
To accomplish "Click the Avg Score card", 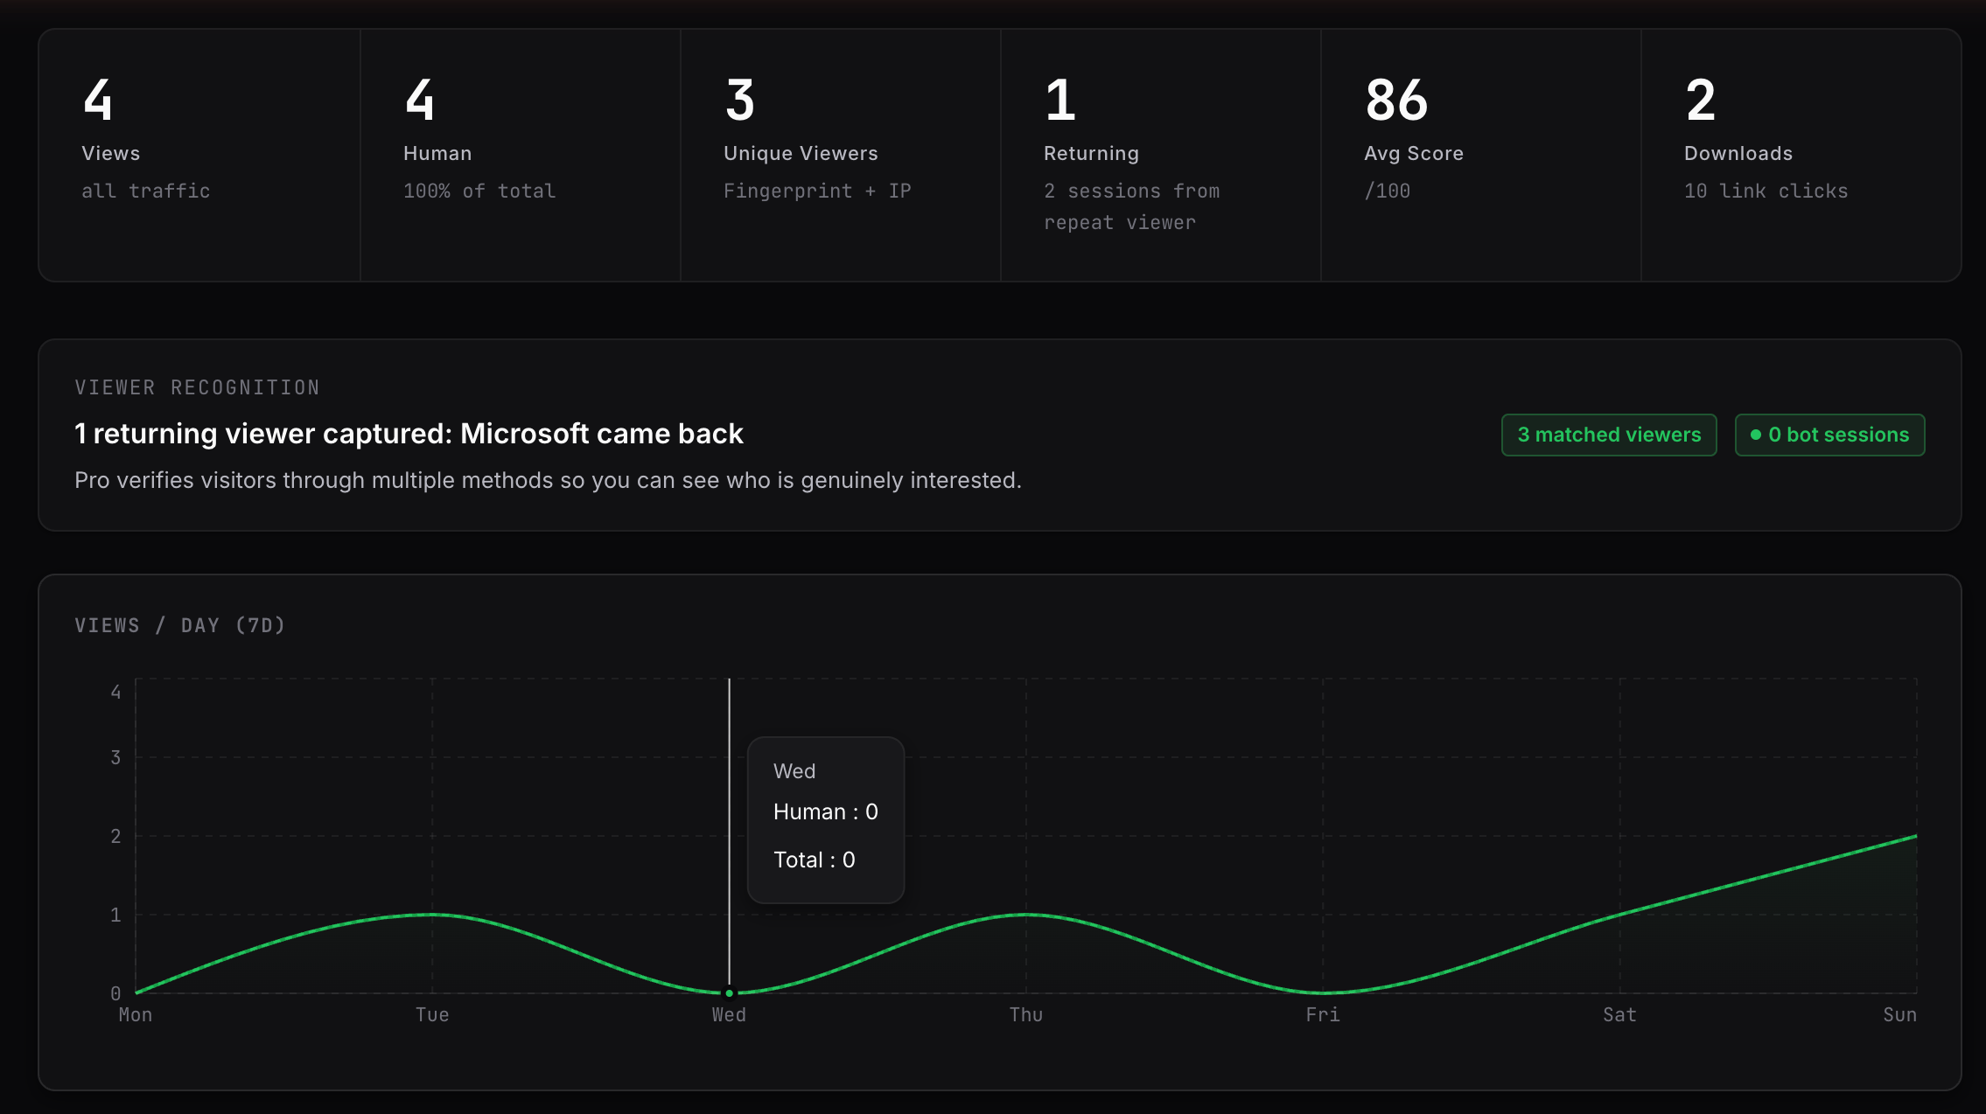I will tap(1480, 155).
